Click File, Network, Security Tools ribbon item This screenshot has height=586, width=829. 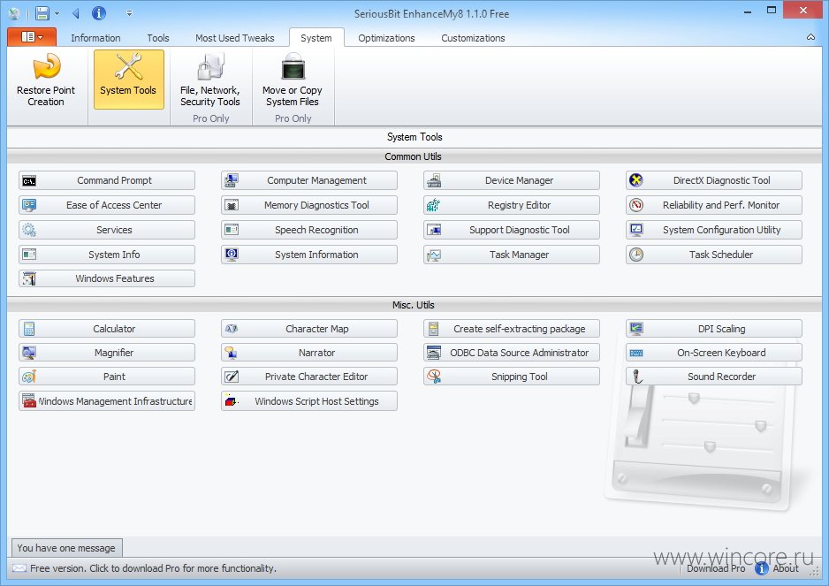click(x=210, y=80)
